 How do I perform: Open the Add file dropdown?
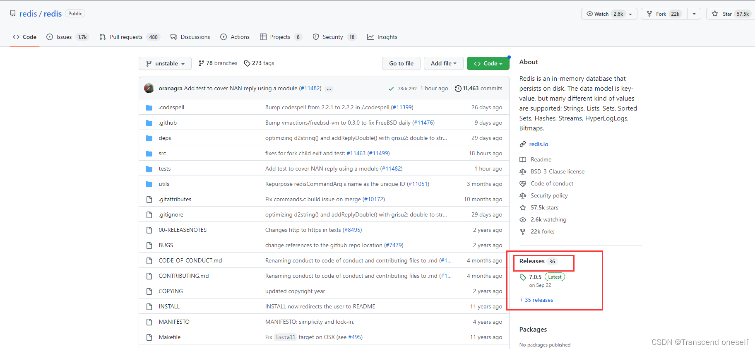[x=444, y=63]
